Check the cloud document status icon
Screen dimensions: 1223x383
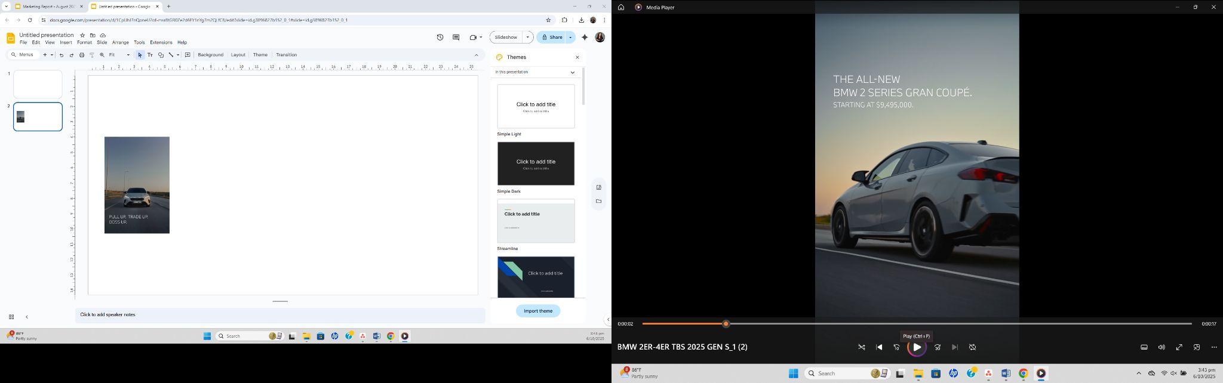(x=103, y=35)
